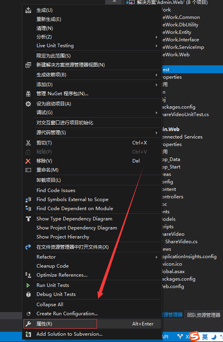Click the Rename (重命名) icon
This screenshot has width=223, height=342.
(x=28, y=170)
